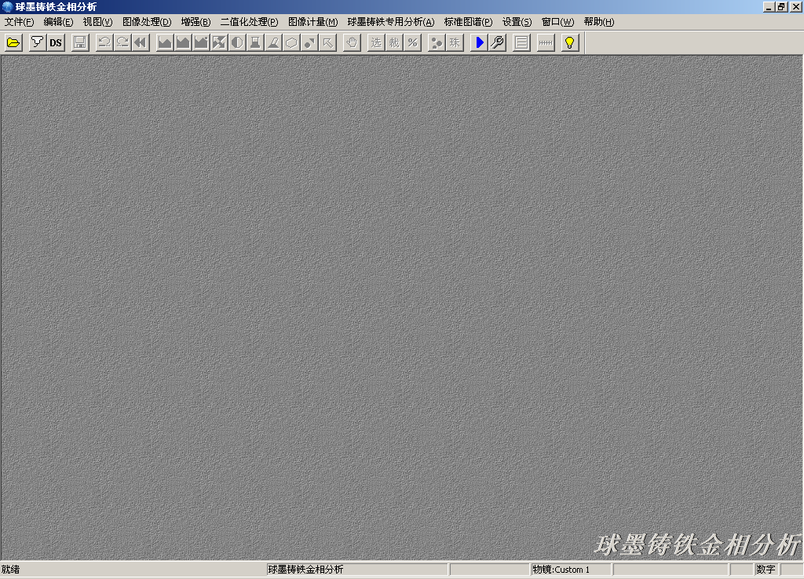Click the list report icon in toolbar
Image resolution: width=804 pixels, height=579 pixels.
coord(521,43)
